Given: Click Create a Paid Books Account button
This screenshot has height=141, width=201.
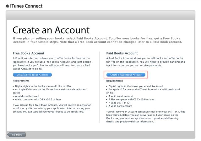Looking at the screenshot, I should [126, 75].
